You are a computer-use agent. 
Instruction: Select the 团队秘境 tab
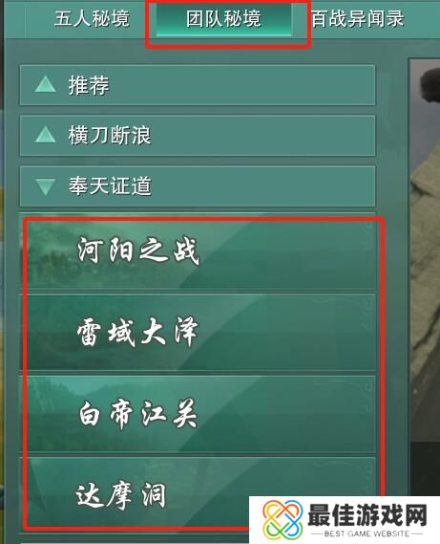pos(223,19)
